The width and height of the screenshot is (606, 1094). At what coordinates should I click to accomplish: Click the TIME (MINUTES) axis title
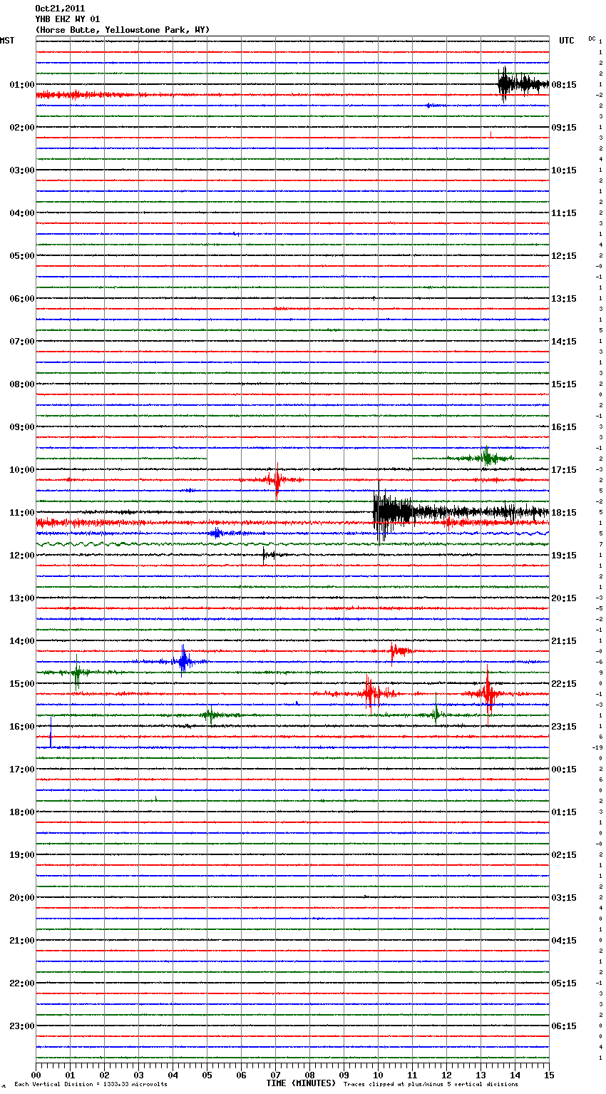[301, 1083]
